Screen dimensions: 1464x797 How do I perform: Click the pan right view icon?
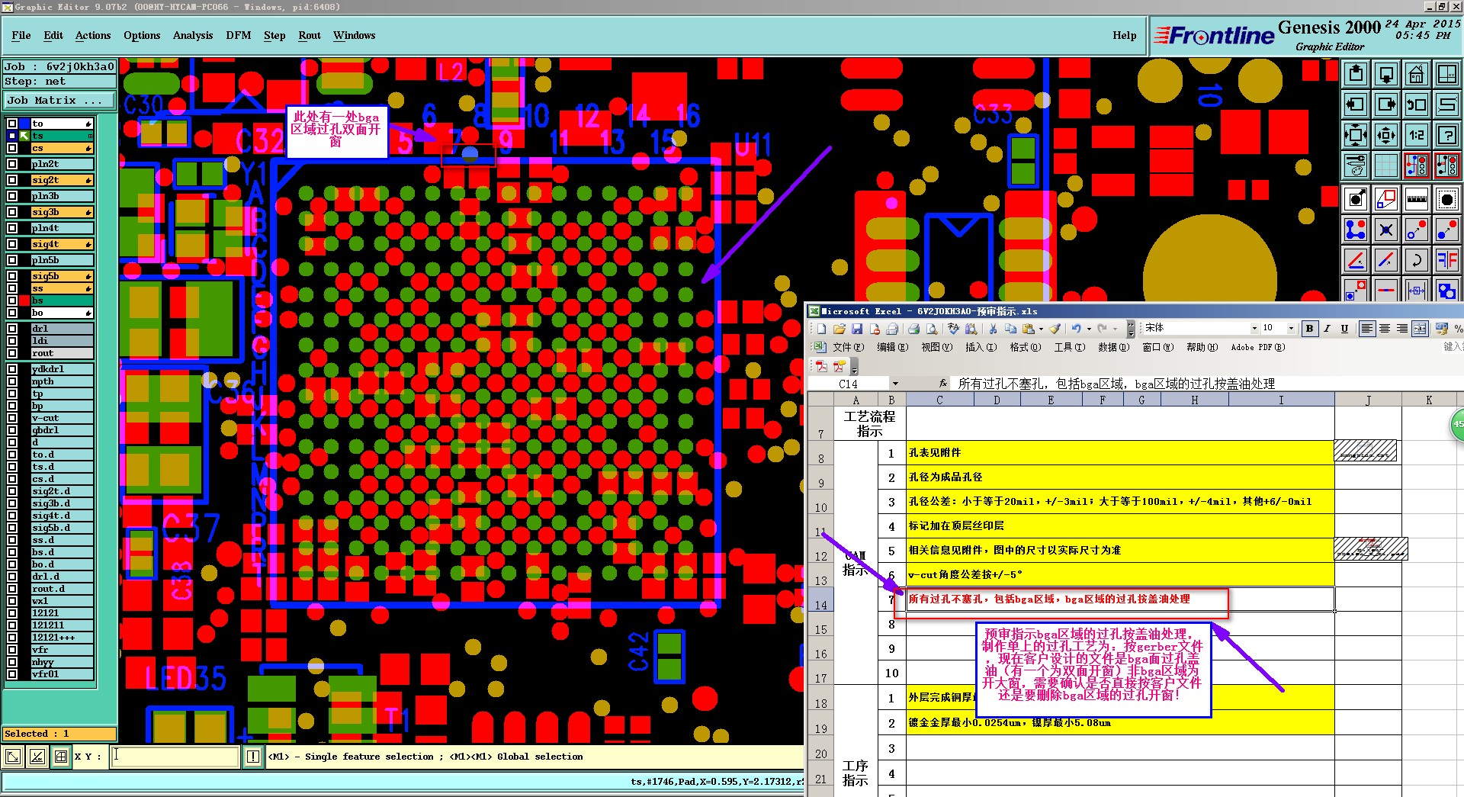[1386, 104]
